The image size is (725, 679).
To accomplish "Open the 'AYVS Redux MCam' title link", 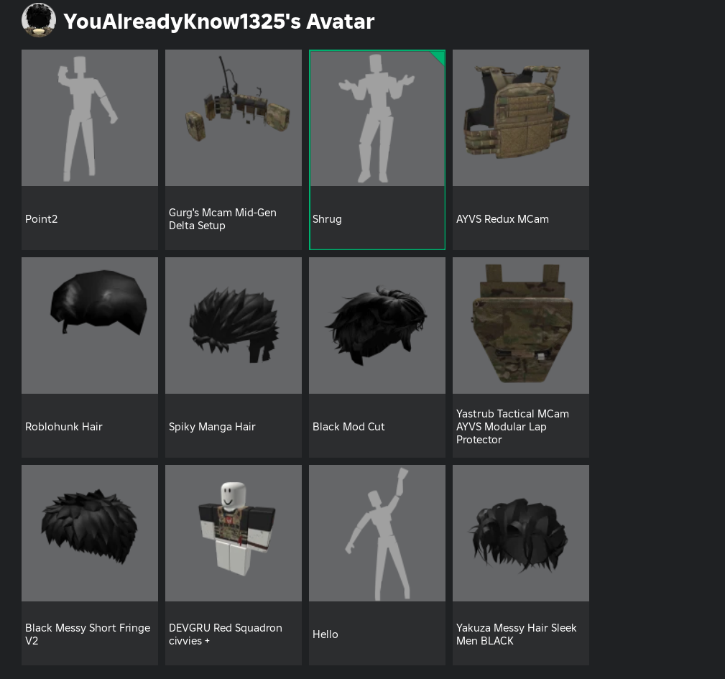I will [502, 219].
